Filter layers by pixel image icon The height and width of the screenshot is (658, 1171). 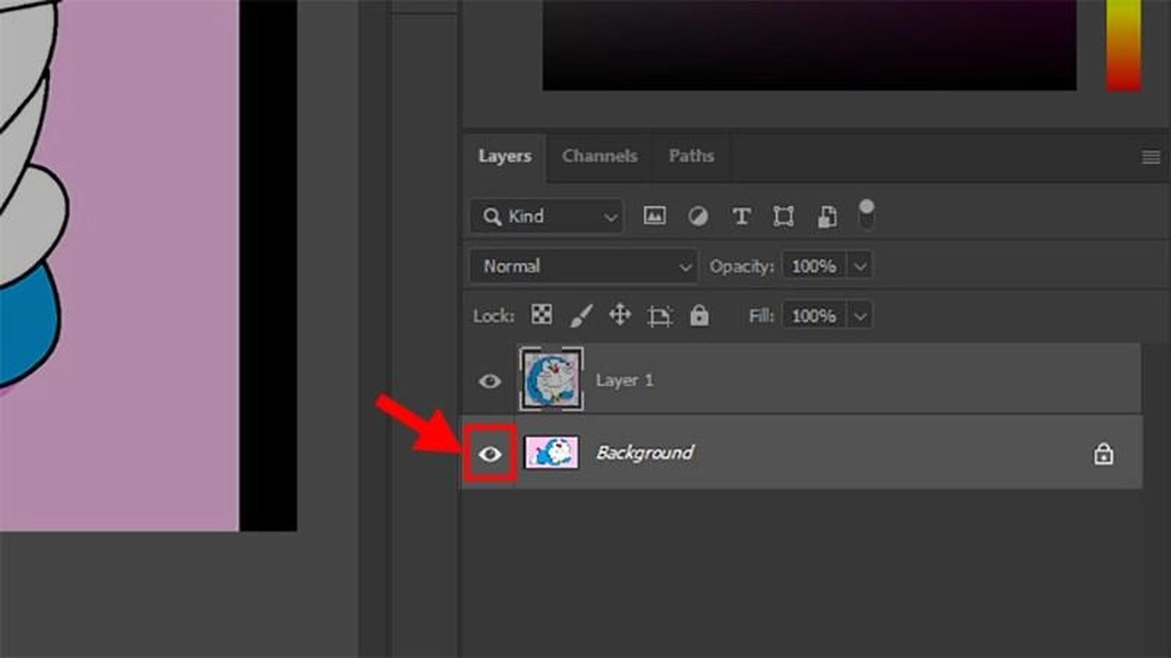tap(654, 216)
